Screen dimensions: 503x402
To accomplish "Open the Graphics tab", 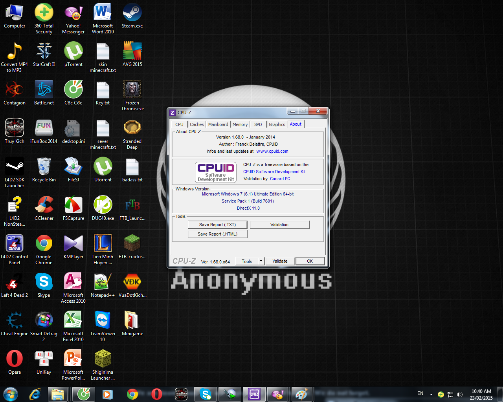I will 277,124.
